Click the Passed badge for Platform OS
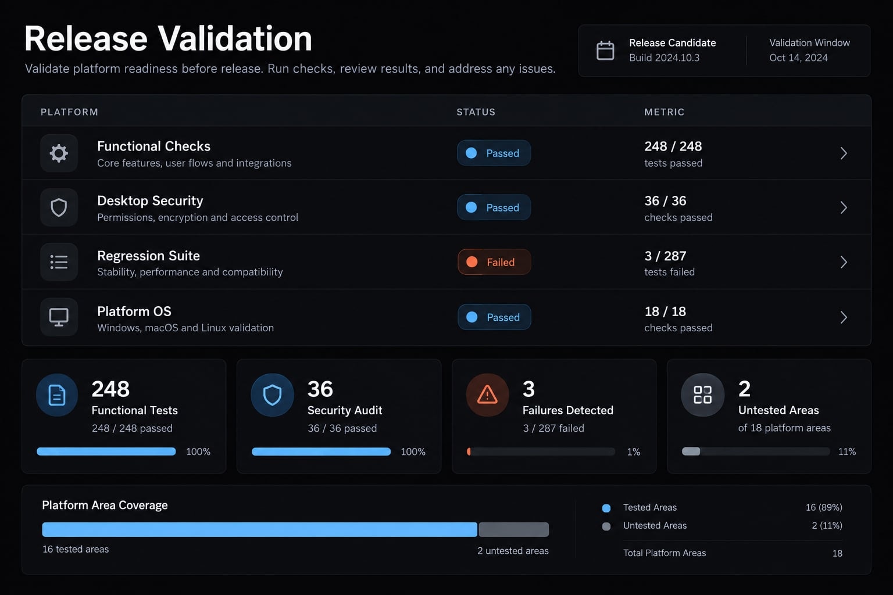Image resolution: width=893 pixels, height=595 pixels. tap(494, 317)
